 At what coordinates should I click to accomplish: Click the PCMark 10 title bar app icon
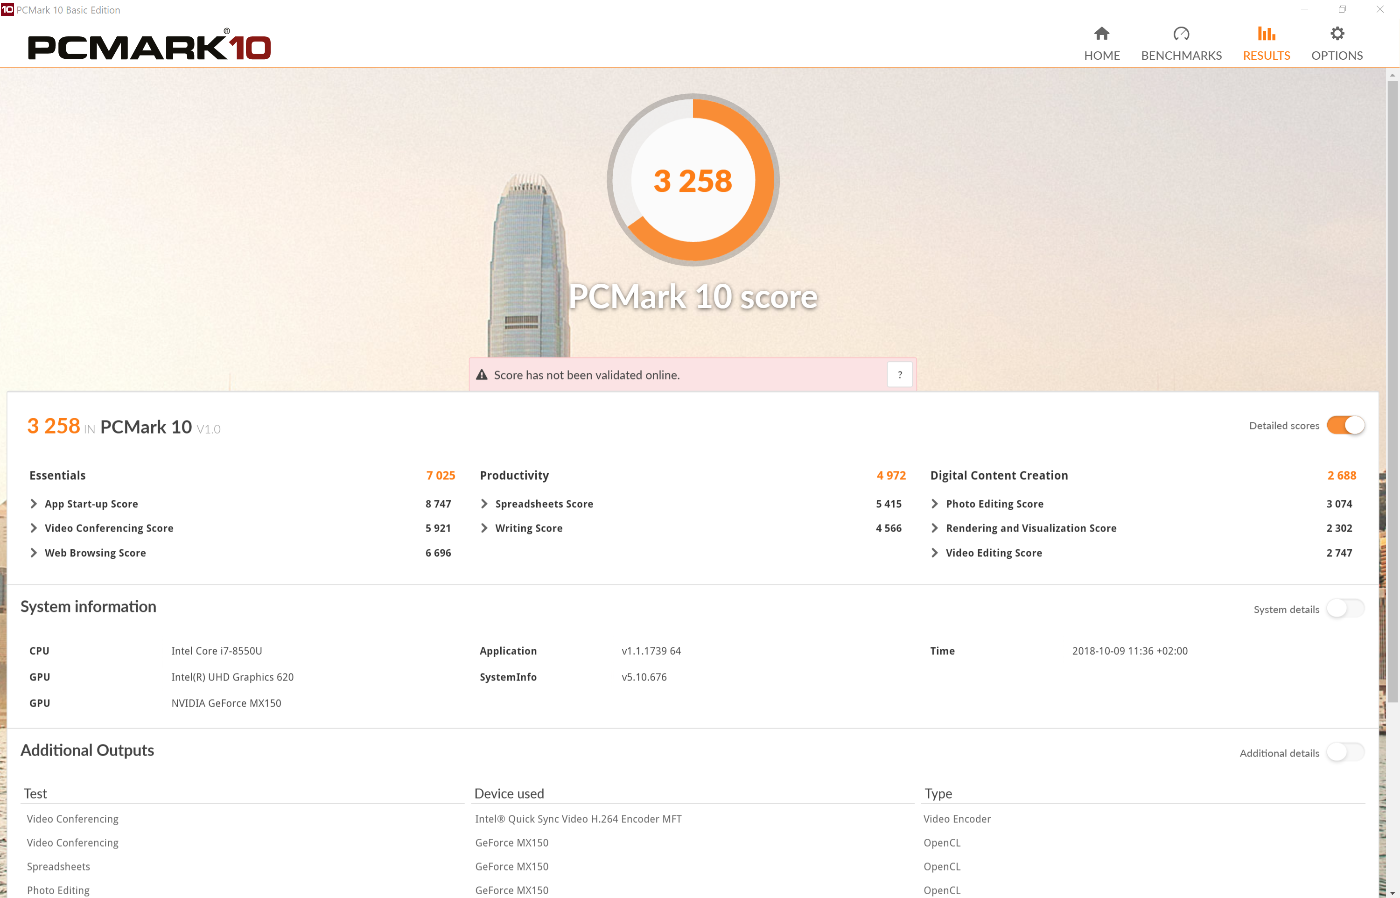7,9
